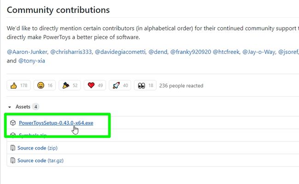299x184 pixels.
Task: Click the zip file icon beside Source code (zip)
Action: point(12,148)
